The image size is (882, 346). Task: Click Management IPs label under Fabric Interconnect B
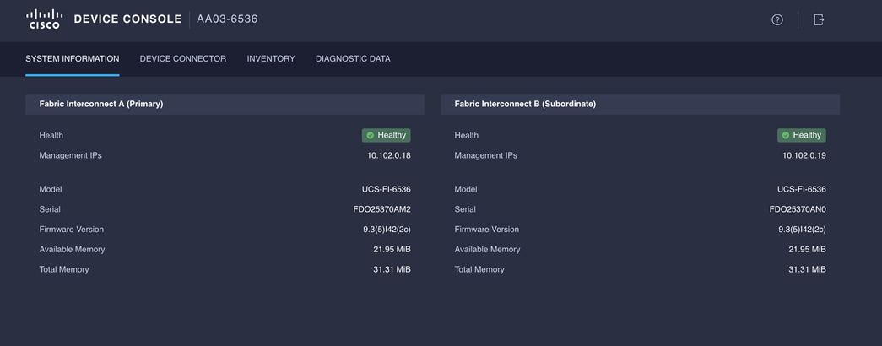(485, 155)
